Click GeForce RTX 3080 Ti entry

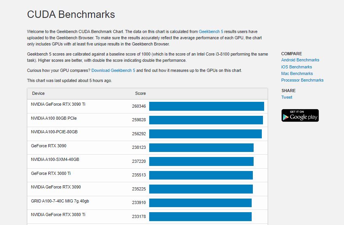pos(51,173)
